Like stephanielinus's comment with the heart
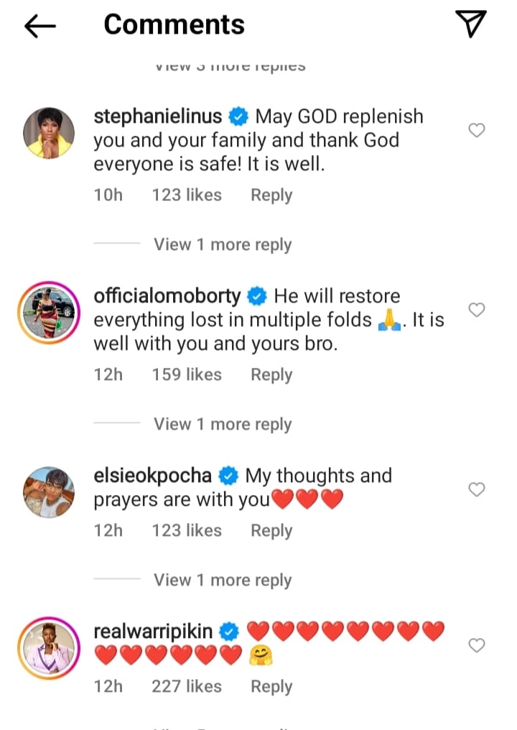The image size is (517, 730). pyautogui.click(x=476, y=130)
